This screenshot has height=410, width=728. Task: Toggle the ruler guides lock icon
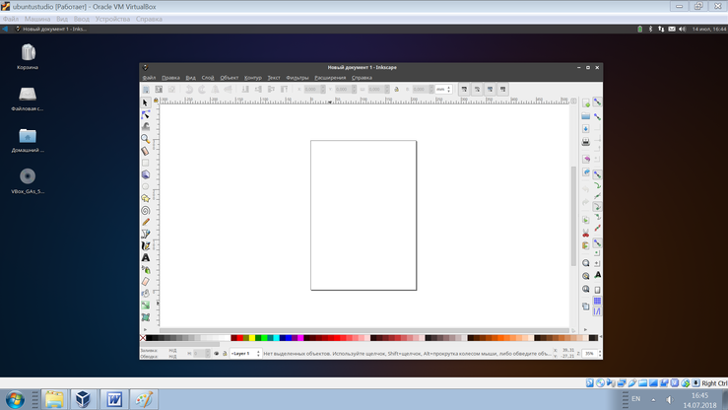coord(156,101)
